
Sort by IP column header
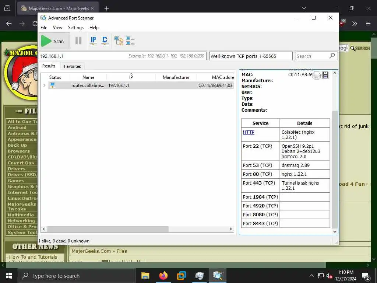131,77
